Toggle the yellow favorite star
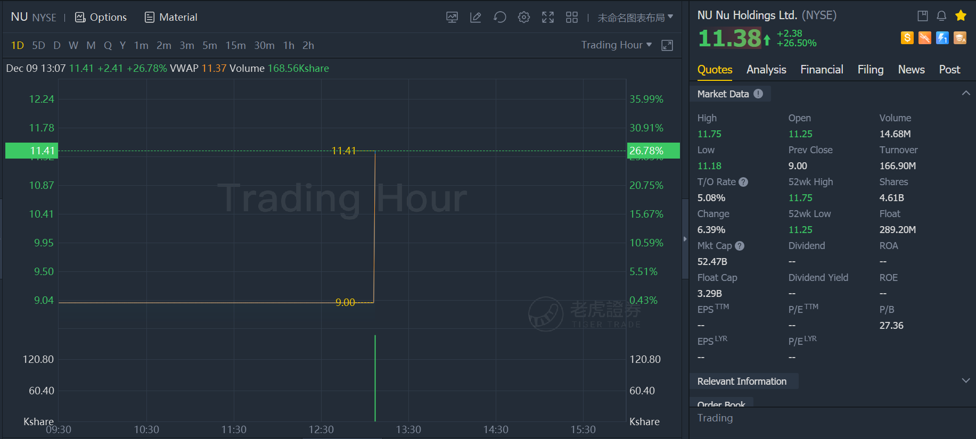This screenshot has width=976, height=439. point(961,15)
